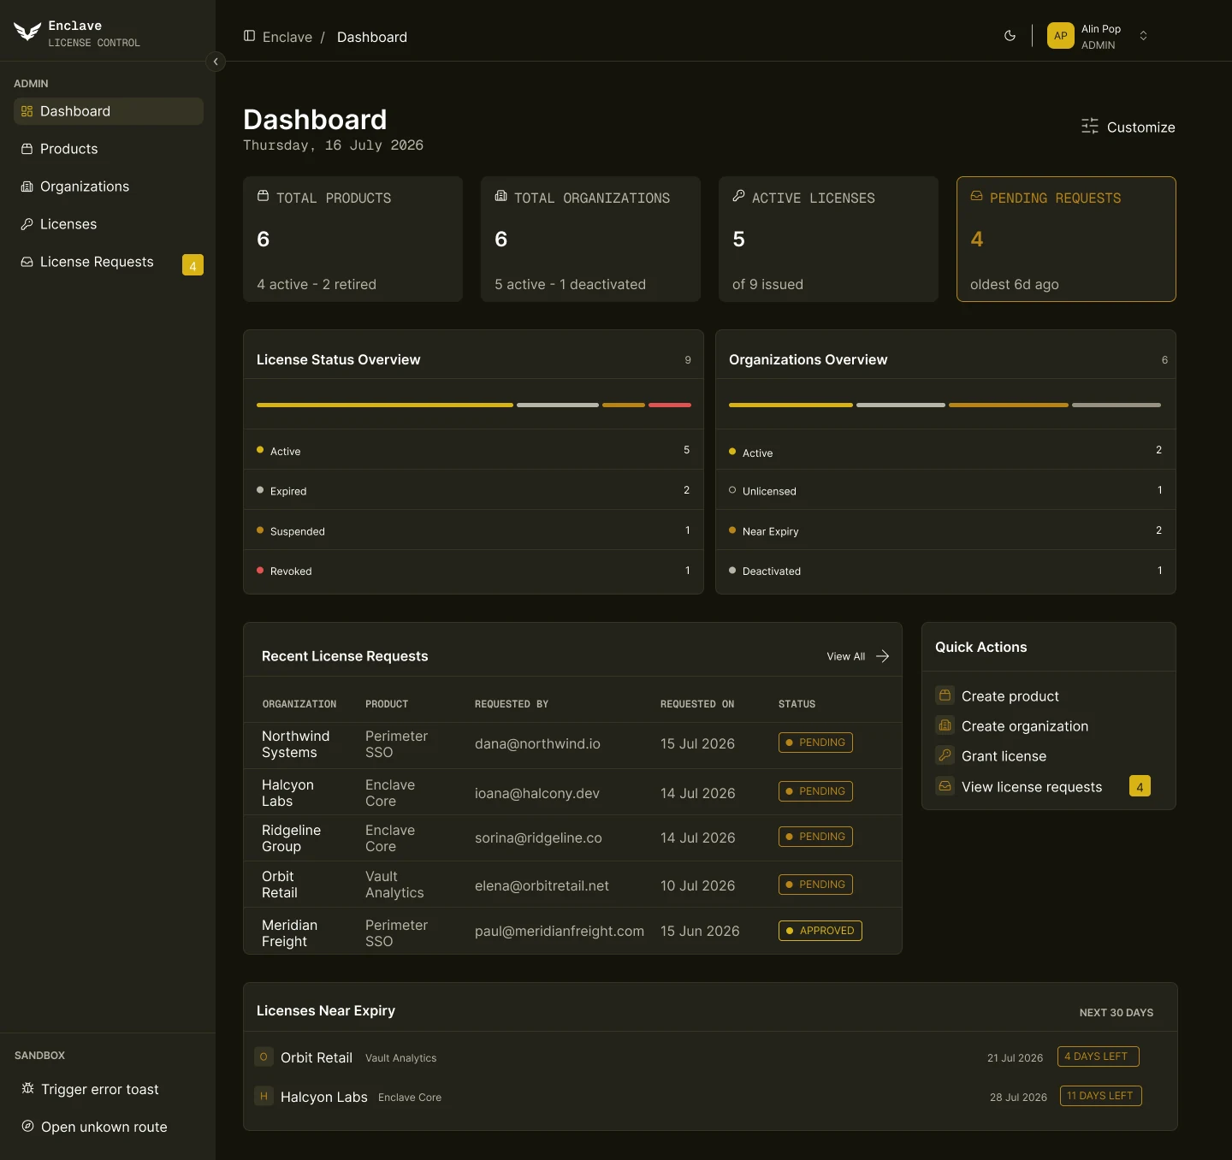Click the yellow Active segment of License Status bar

(385, 405)
